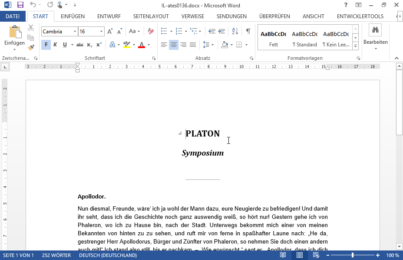Toggle superscript formatting
The width and height of the screenshot is (403, 260).
pyautogui.click(x=99, y=45)
